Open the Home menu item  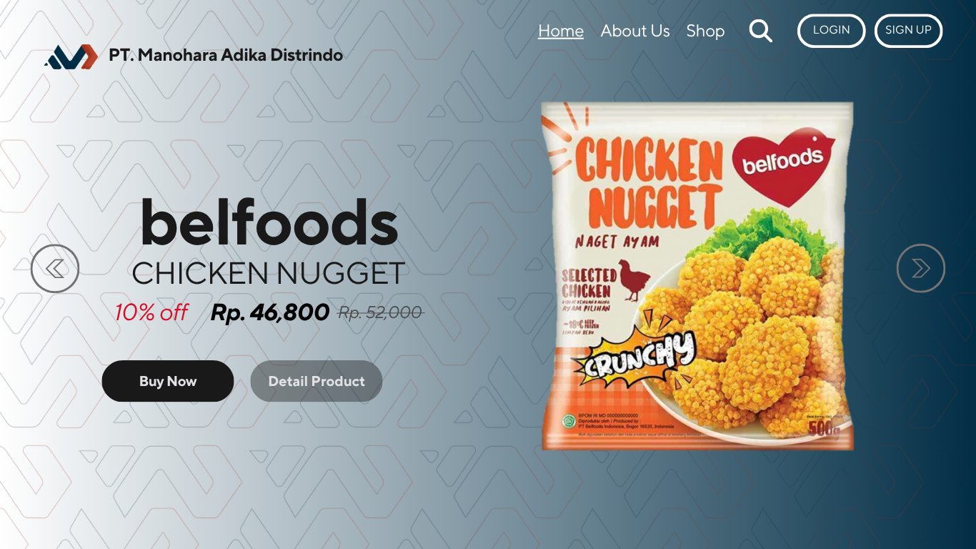[x=561, y=31]
